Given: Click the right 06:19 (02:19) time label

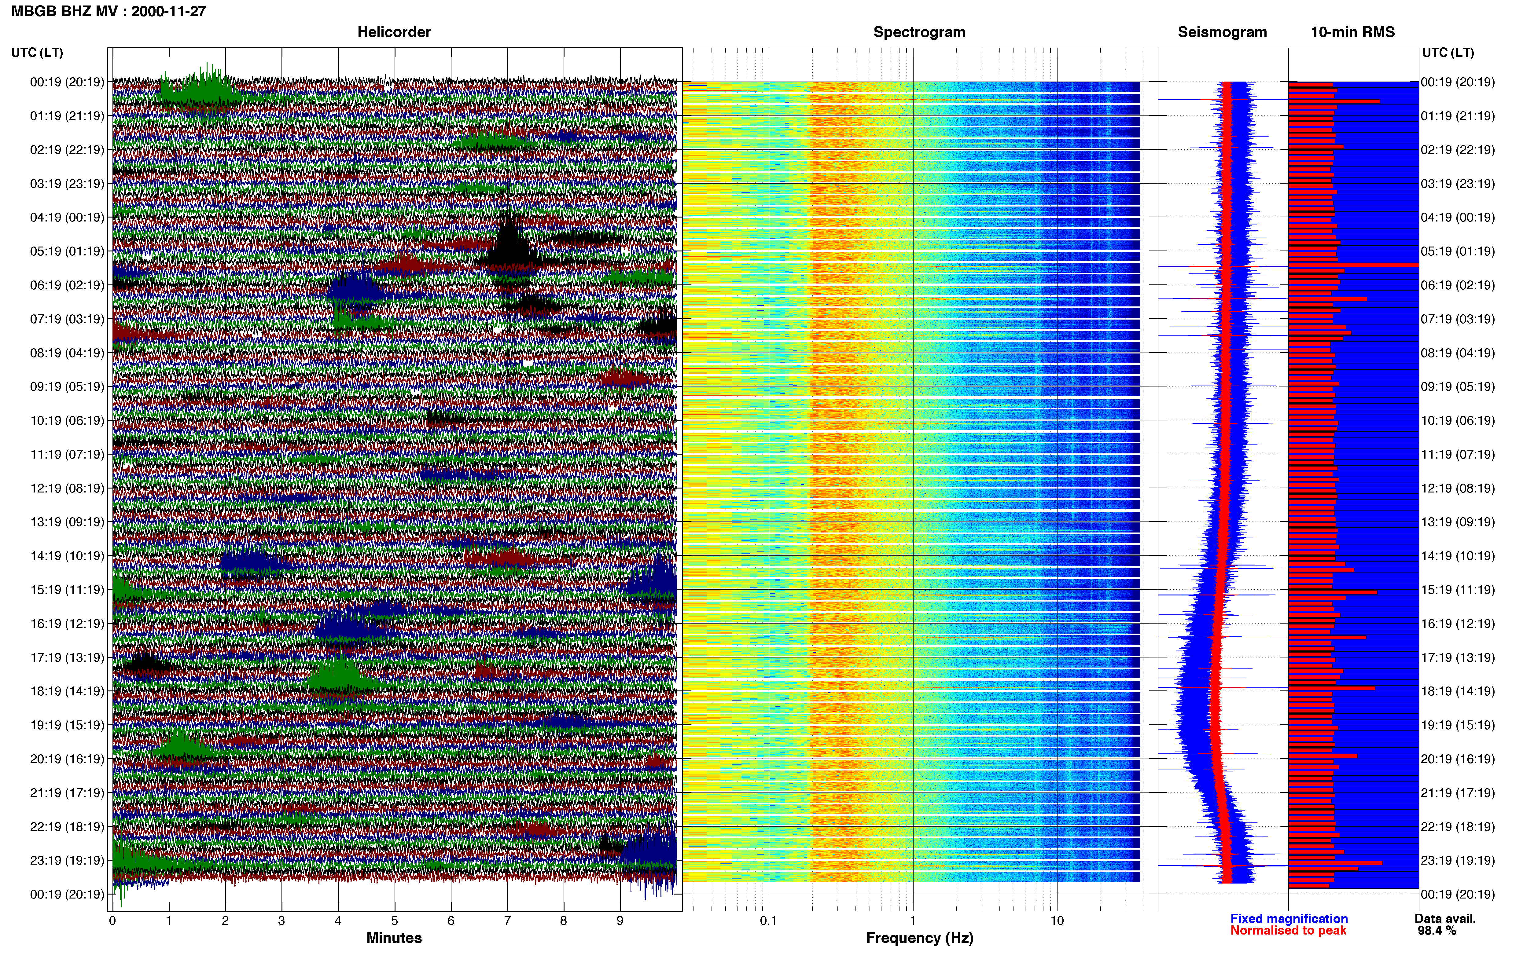Looking at the screenshot, I should 1458,285.
